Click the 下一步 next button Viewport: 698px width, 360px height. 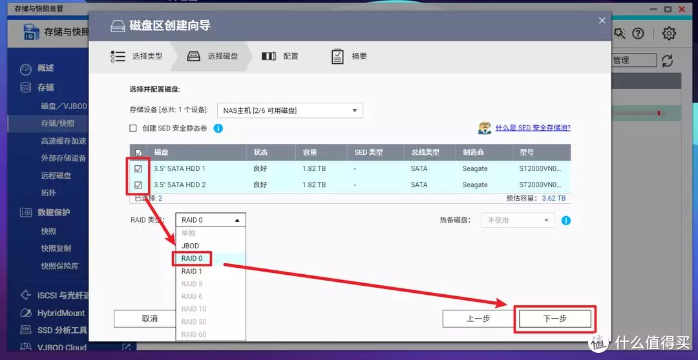[555, 319]
